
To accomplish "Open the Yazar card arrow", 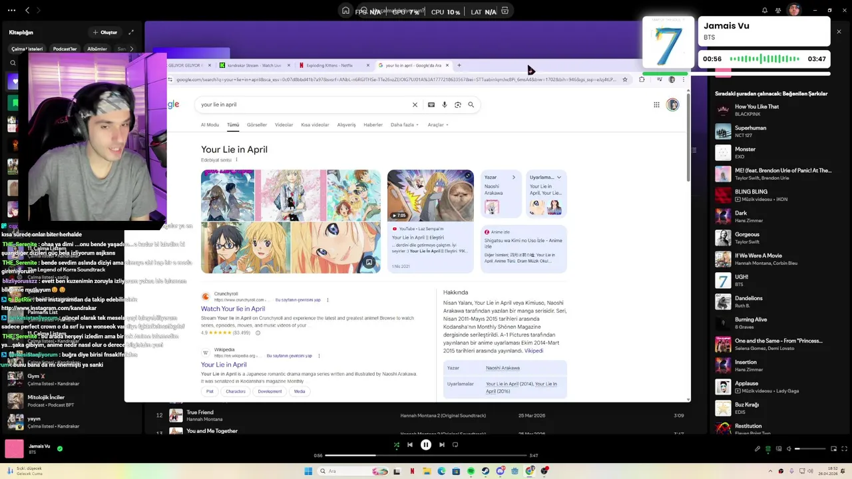I will tap(514, 178).
